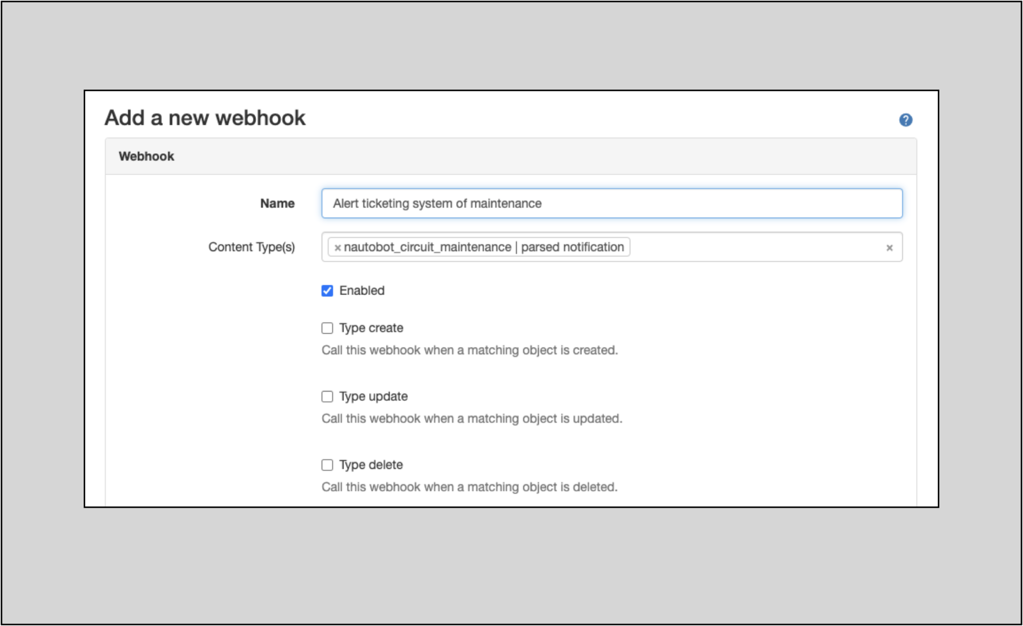The height and width of the screenshot is (626, 1023).
Task: Click the Content Type(s) field label
Action: pyautogui.click(x=252, y=247)
